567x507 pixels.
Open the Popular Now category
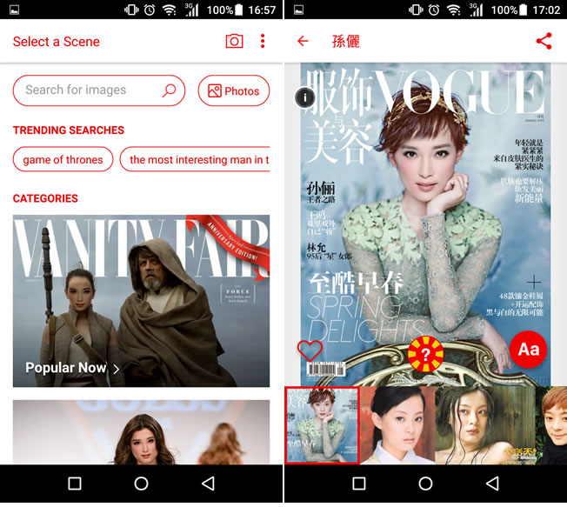141,301
